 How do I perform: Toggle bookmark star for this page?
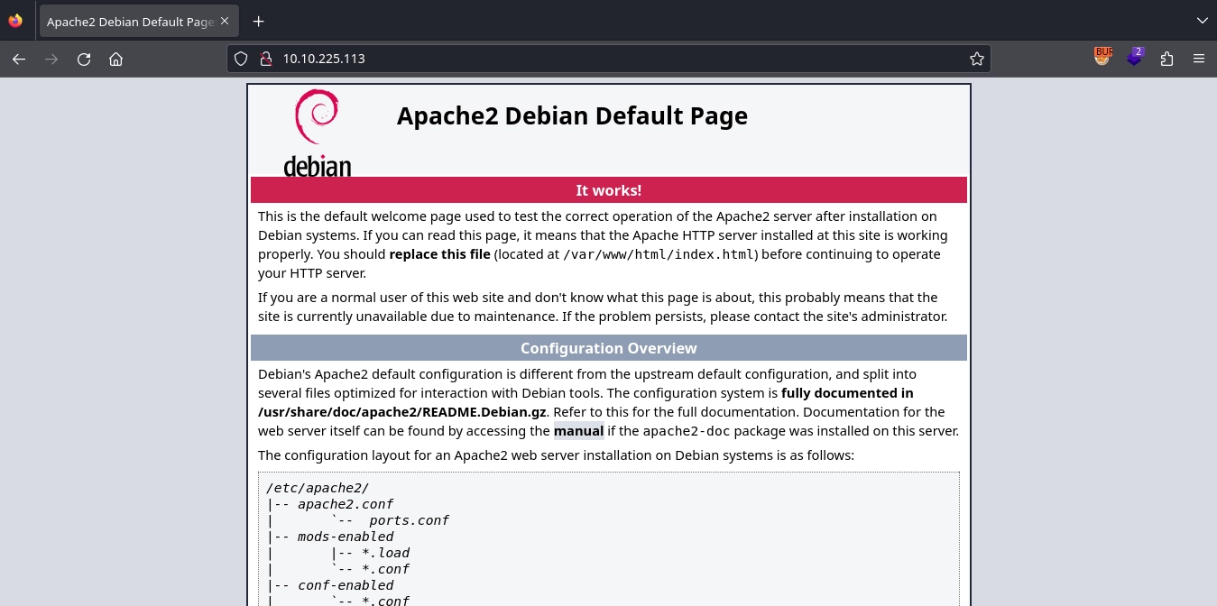tap(976, 59)
